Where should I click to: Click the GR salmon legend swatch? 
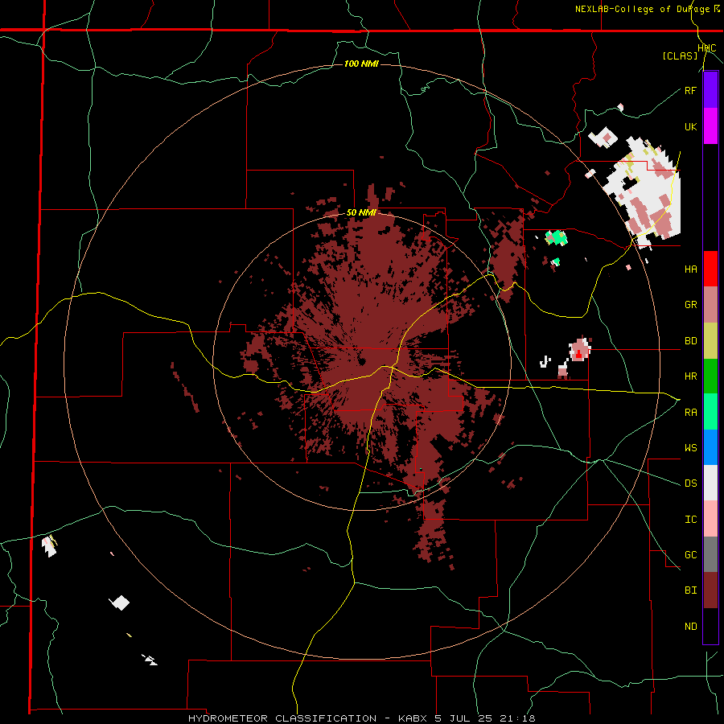[710, 305]
